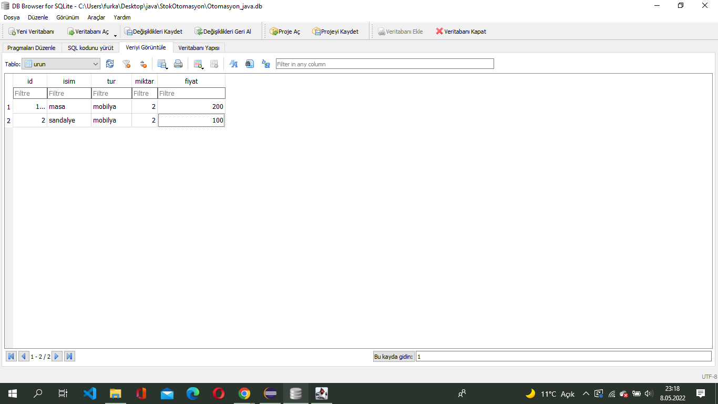This screenshot has height=404, width=718.
Task: Open the Araçlar menu
Action: (x=96, y=17)
